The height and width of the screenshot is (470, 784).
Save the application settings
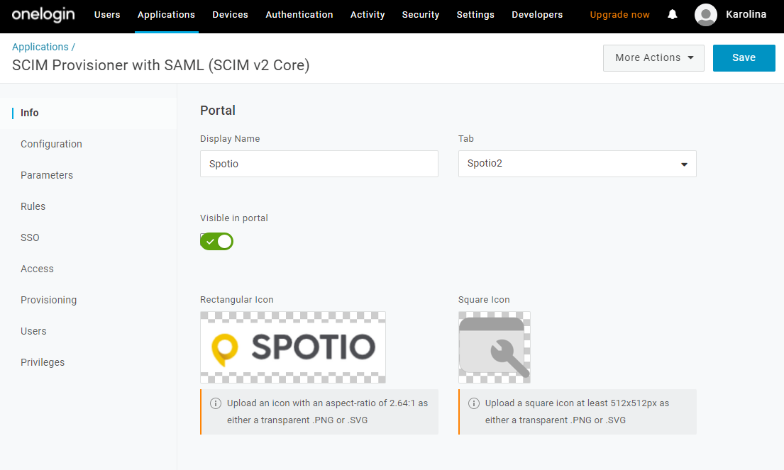coord(744,58)
